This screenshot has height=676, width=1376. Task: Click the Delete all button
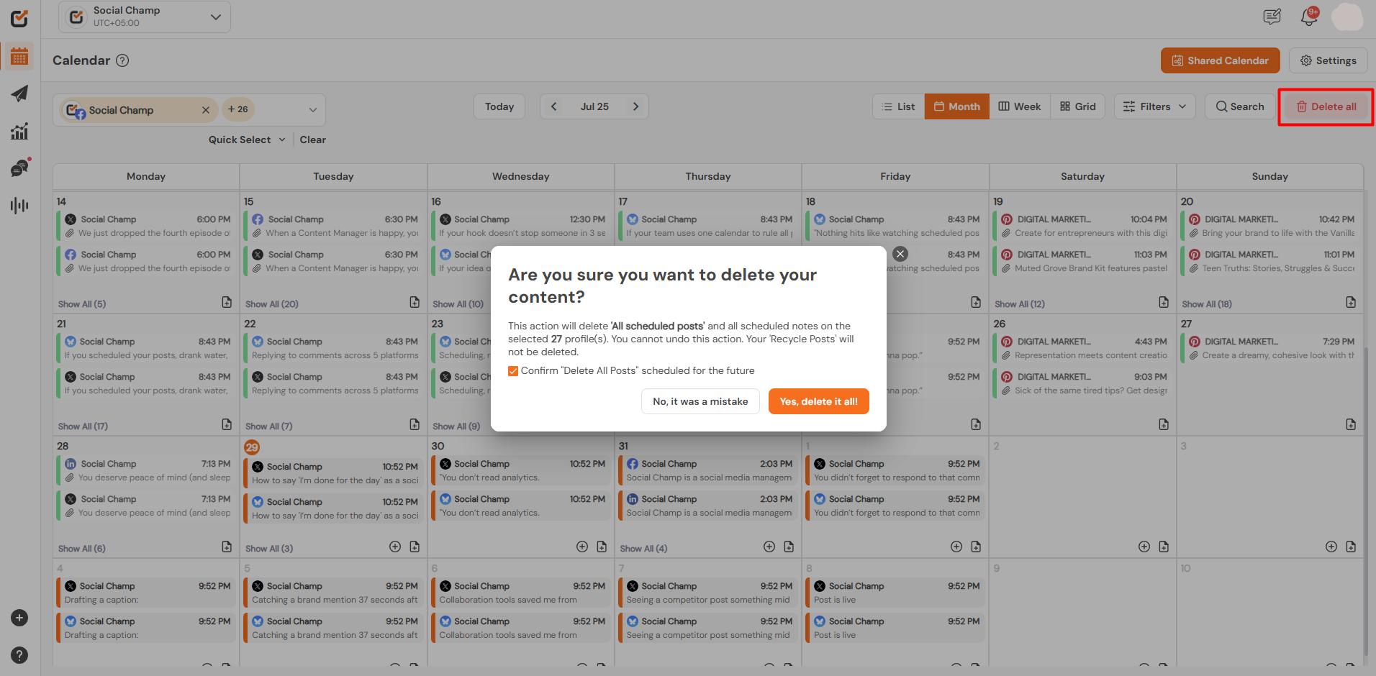click(1326, 106)
